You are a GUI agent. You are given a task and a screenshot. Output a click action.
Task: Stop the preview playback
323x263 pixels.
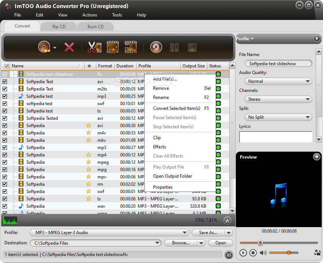click(253, 253)
